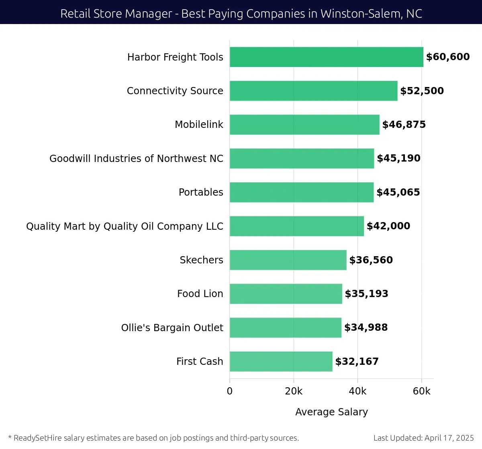Image resolution: width=482 pixels, height=449 pixels.
Task: Click the Ollie's Bargain Outlet label
Action: (172, 328)
